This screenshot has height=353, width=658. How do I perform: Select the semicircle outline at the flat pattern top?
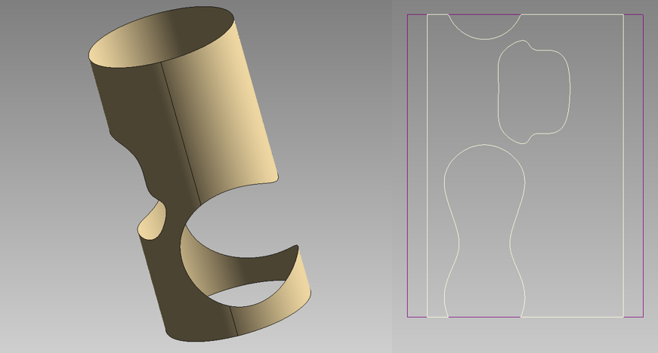(x=483, y=38)
